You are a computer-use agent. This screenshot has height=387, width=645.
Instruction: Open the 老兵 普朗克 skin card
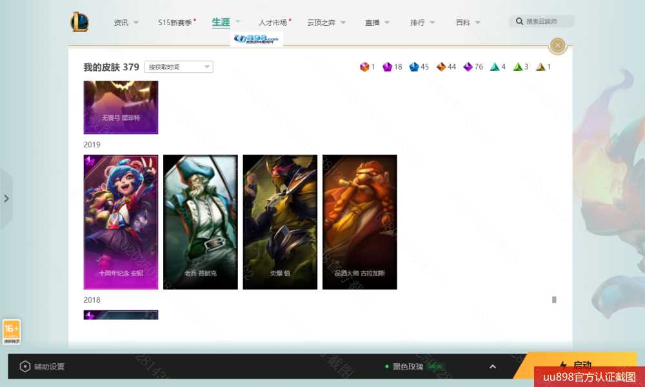point(201,222)
